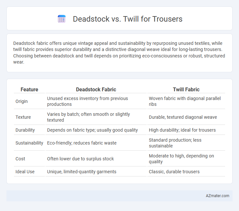Click 'Classic, durable trousers' cell

point(186,172)
